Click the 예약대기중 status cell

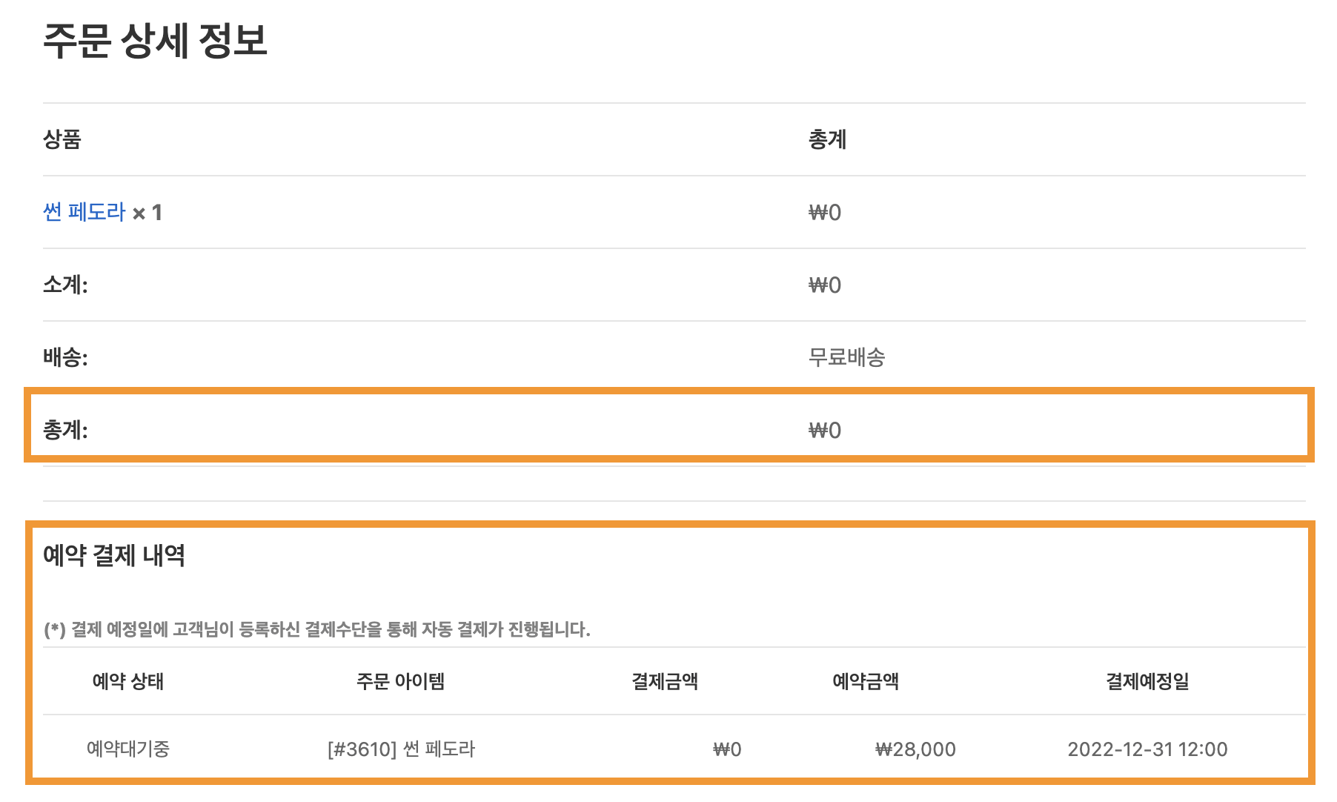[128, 749]
